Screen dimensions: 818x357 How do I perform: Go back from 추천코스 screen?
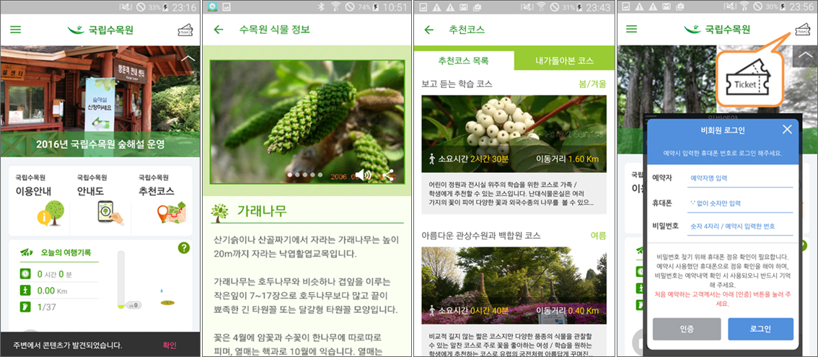tap(428, 30)
